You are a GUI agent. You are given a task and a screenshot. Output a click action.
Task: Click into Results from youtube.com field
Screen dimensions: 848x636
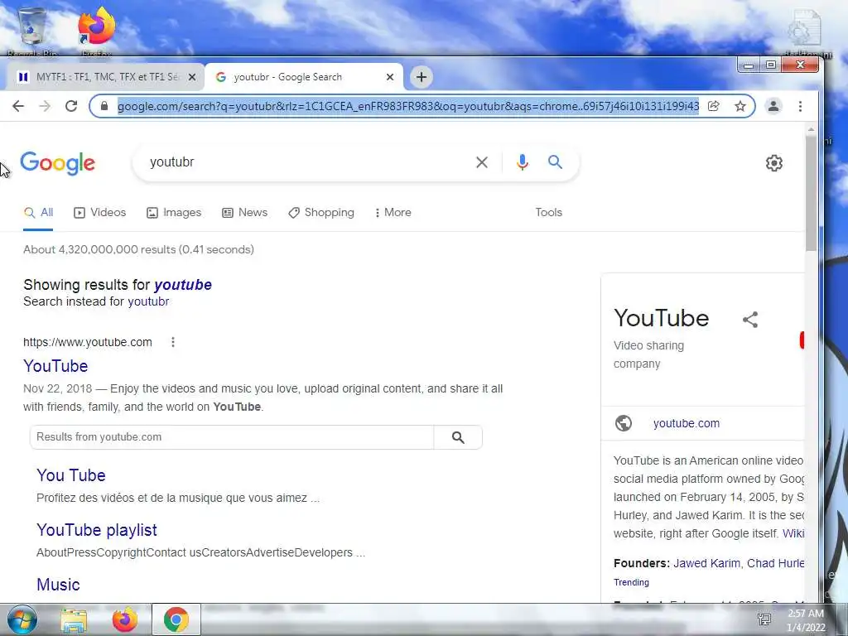pyautogui.click(x=232, y=437)
